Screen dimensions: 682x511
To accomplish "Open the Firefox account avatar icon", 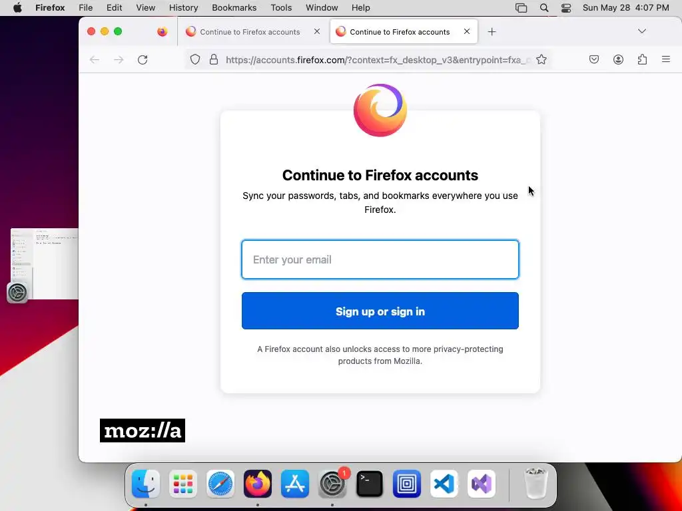I will click(618, 59).
